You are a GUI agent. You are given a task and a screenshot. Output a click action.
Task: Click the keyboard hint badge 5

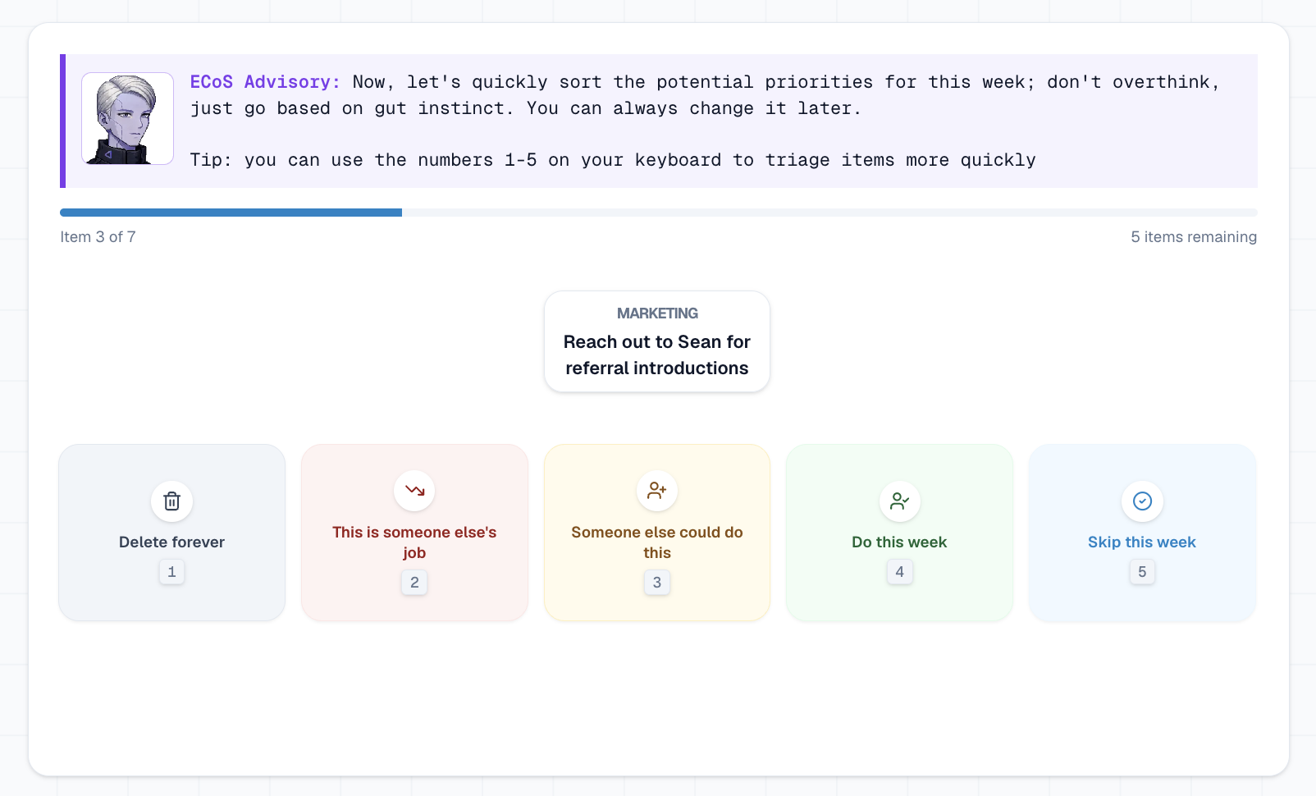pos(1142,572)
